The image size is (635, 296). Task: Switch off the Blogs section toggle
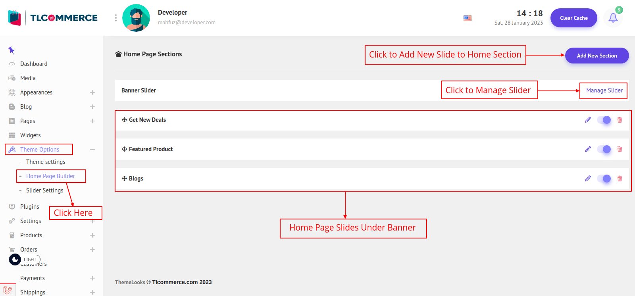tap(604, 179)
